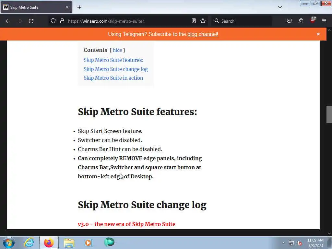Dismiss the Telegram banner
332x249 pixels.
[318, 34]
